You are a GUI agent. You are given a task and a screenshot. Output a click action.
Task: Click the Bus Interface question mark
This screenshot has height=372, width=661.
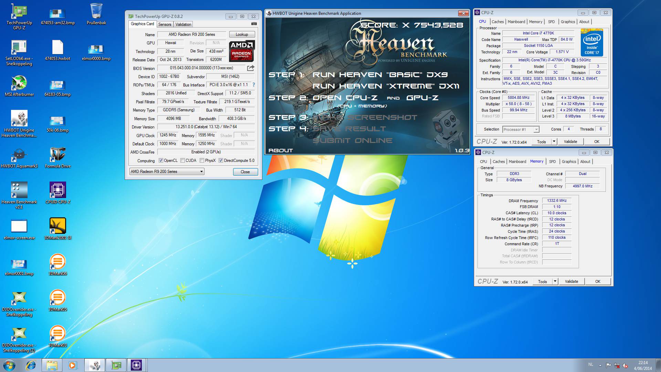[254, 85]
